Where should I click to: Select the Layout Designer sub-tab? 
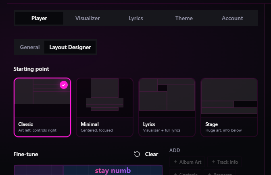tap(70, 47)
